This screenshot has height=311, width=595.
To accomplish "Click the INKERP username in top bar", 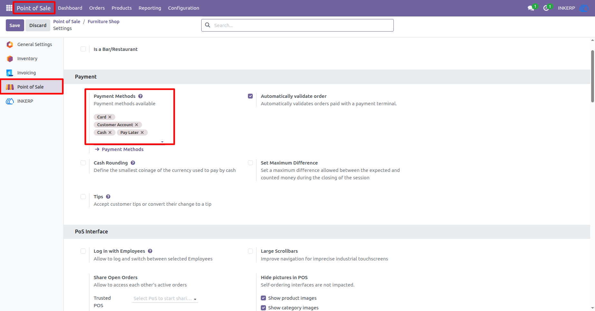I will coord(566,8).
